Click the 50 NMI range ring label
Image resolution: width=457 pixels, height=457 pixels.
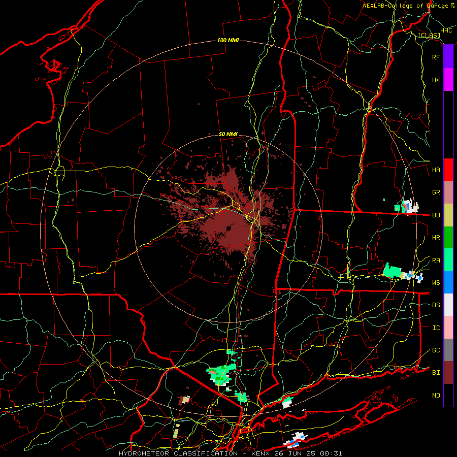pyautogui.click(x=228, y=135)
